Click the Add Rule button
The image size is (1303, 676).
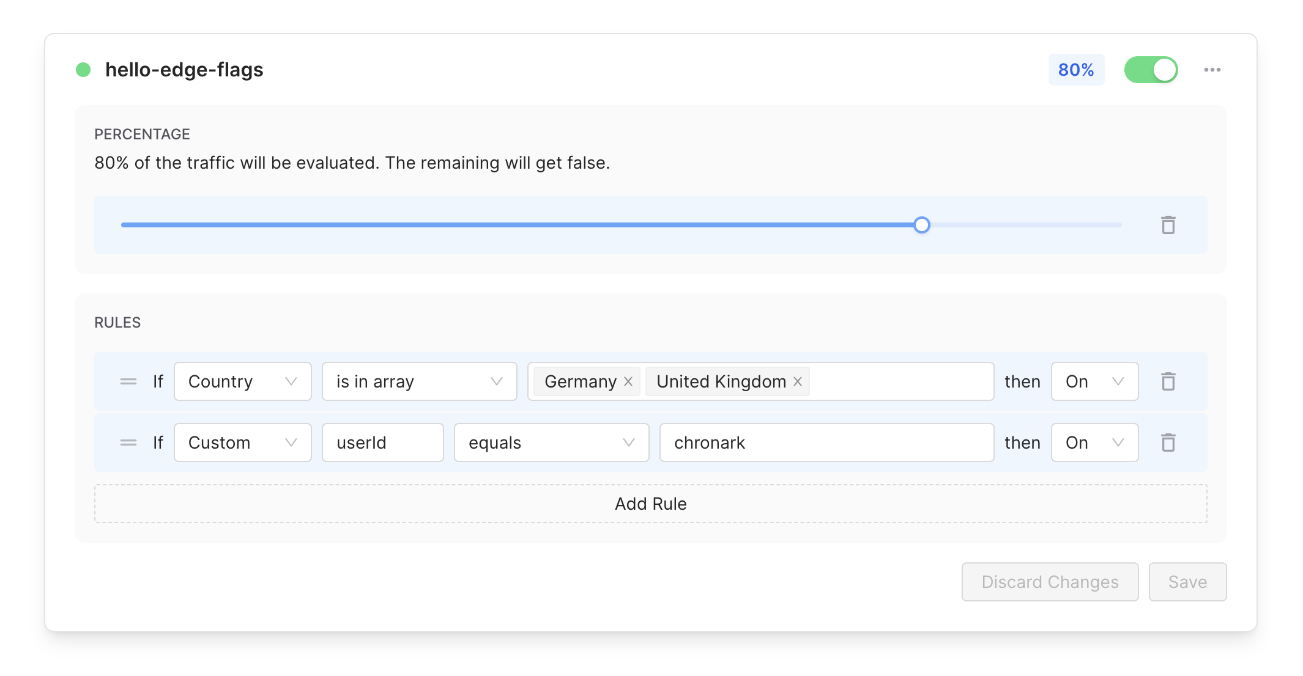[x=650, y=504]
